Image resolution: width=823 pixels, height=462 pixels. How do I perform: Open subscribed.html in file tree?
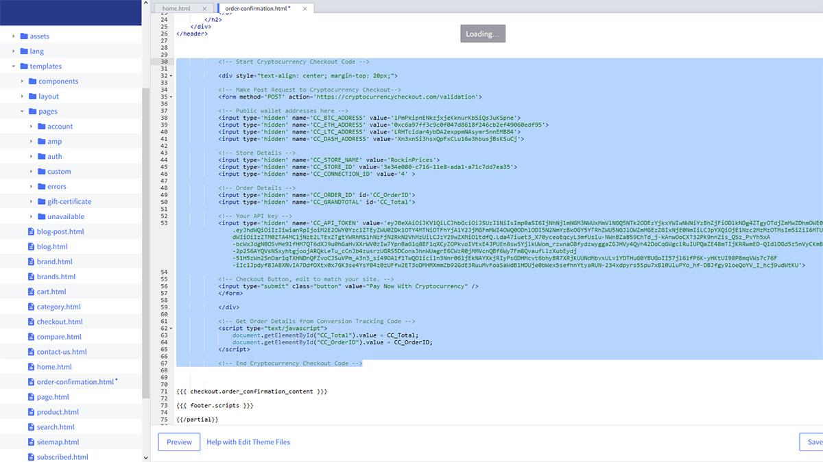[62, 458]
